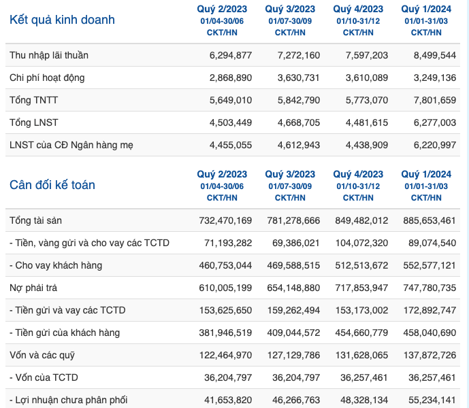Open the Cân đối kế toán section heading
The width and height of the screenshot is (469, 408).
(x=52, y=186)
